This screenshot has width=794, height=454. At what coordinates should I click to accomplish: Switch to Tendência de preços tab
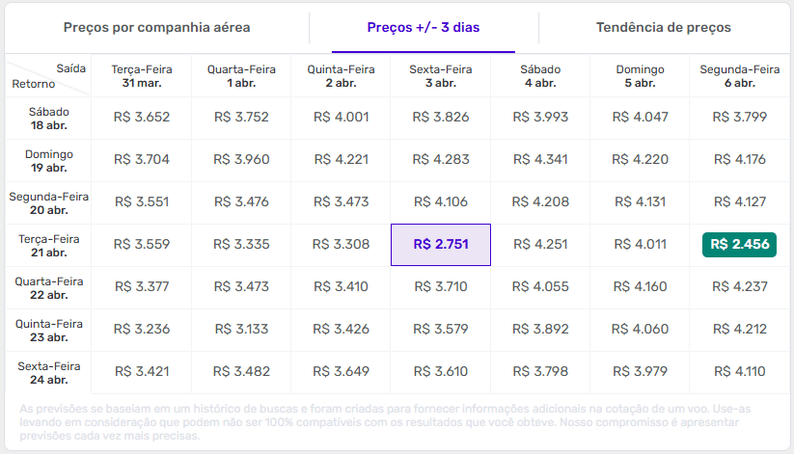[x=663, y=28]
